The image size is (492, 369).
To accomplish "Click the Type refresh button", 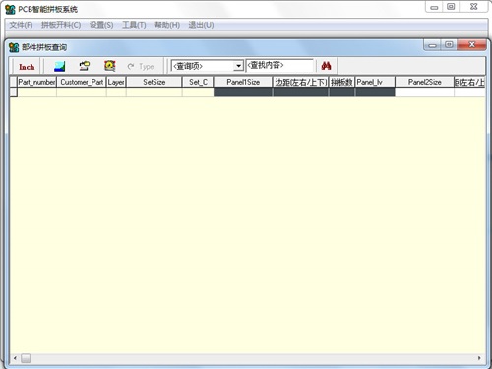I will 141,67.
